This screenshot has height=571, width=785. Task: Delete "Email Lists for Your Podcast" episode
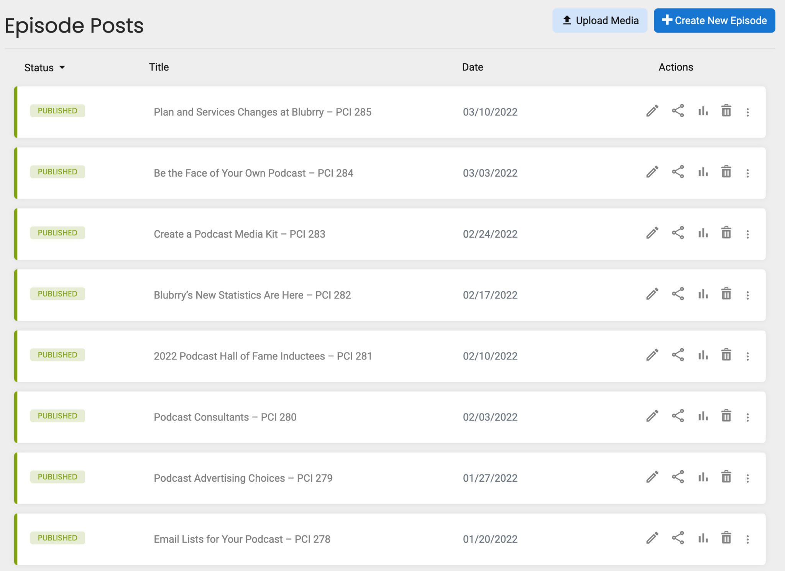point(726,539)
